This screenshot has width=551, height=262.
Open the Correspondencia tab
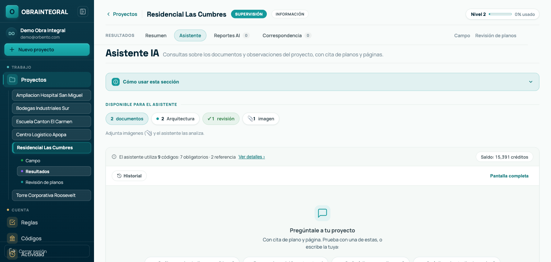287,35
